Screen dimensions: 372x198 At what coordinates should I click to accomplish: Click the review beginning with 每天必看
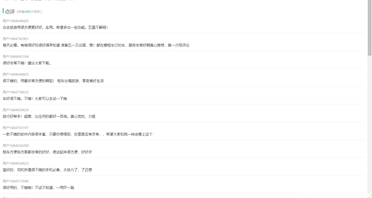96,45
